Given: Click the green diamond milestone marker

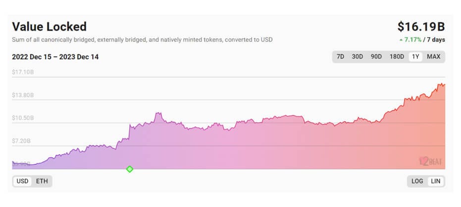Looking at the screenshot, I should click(x=130, y=169).
